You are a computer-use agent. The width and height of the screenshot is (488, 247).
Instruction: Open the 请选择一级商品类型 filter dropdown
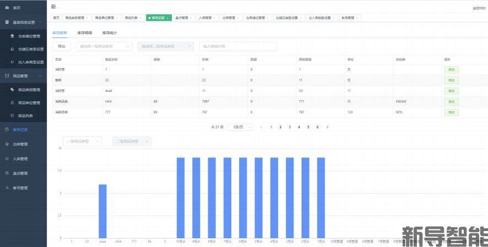pos(104,47)
